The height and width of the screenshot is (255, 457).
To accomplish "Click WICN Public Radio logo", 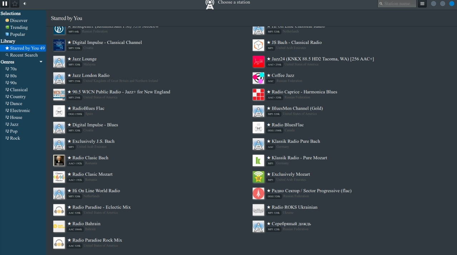I will coord(59,95).
